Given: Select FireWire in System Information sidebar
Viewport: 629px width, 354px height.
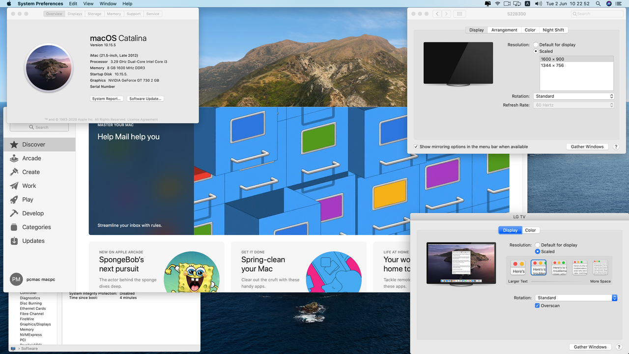Looking at the screenshot, I should tap(27, 319).
